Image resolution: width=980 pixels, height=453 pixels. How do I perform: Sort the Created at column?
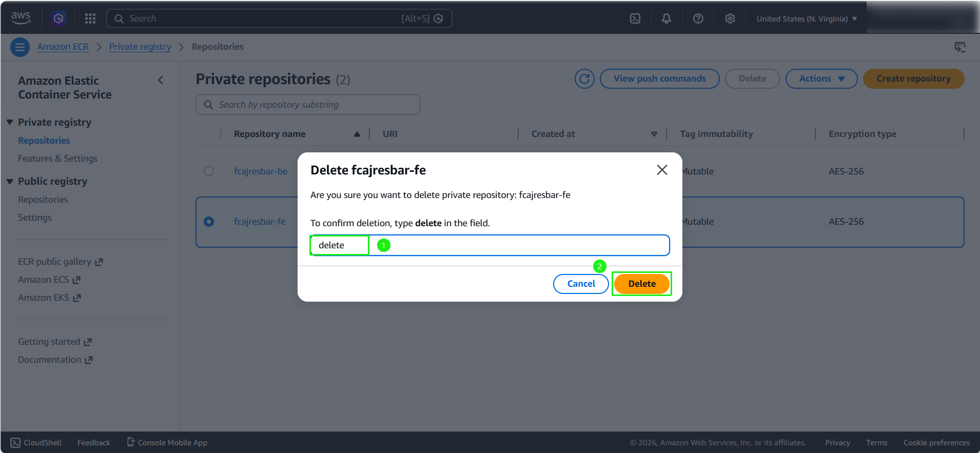(654, 134)
